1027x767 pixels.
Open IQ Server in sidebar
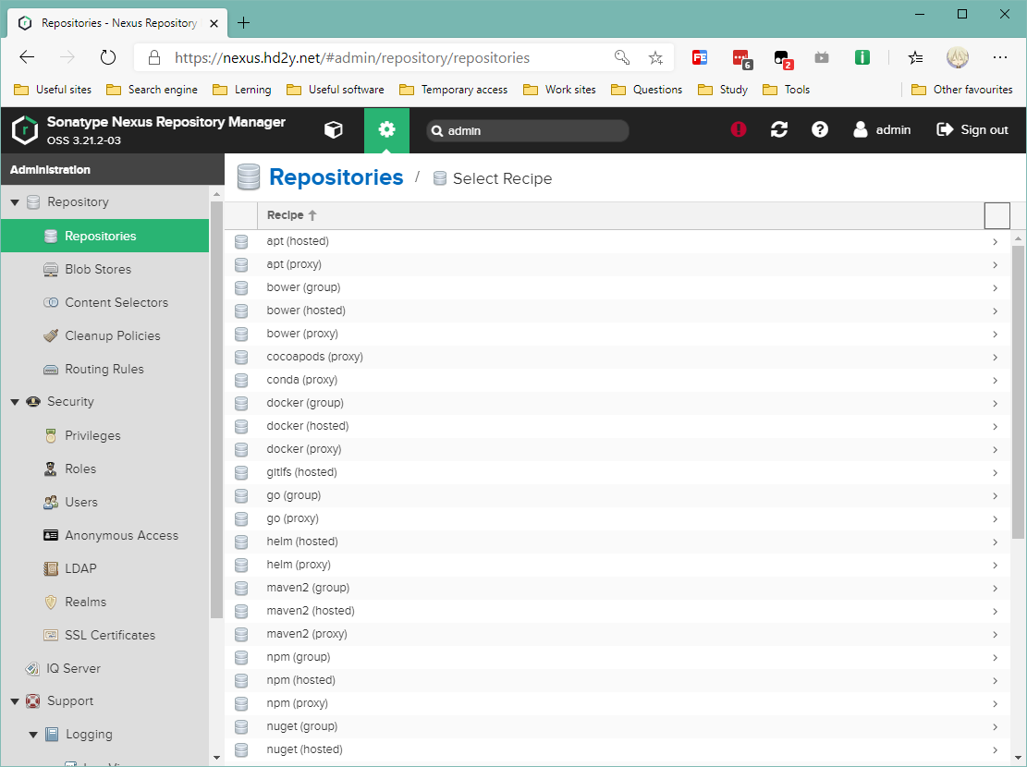tap(73, 669)
